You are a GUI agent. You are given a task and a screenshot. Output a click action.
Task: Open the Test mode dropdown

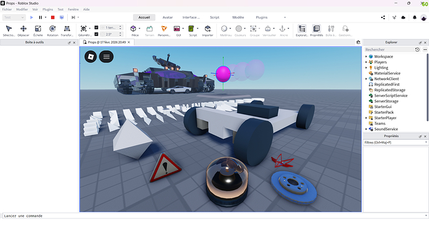[14, 17]
